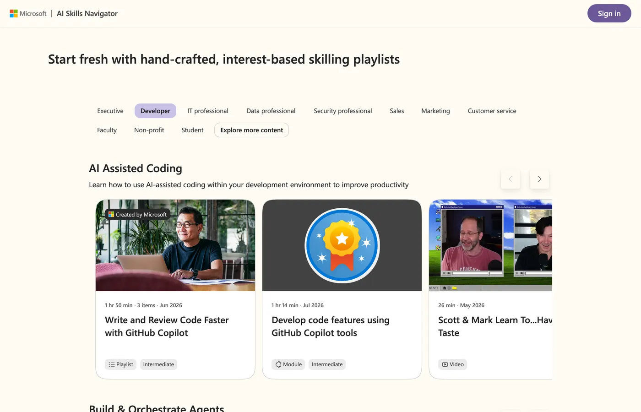Click the Module puzzle icon tag

click(288, 364)
